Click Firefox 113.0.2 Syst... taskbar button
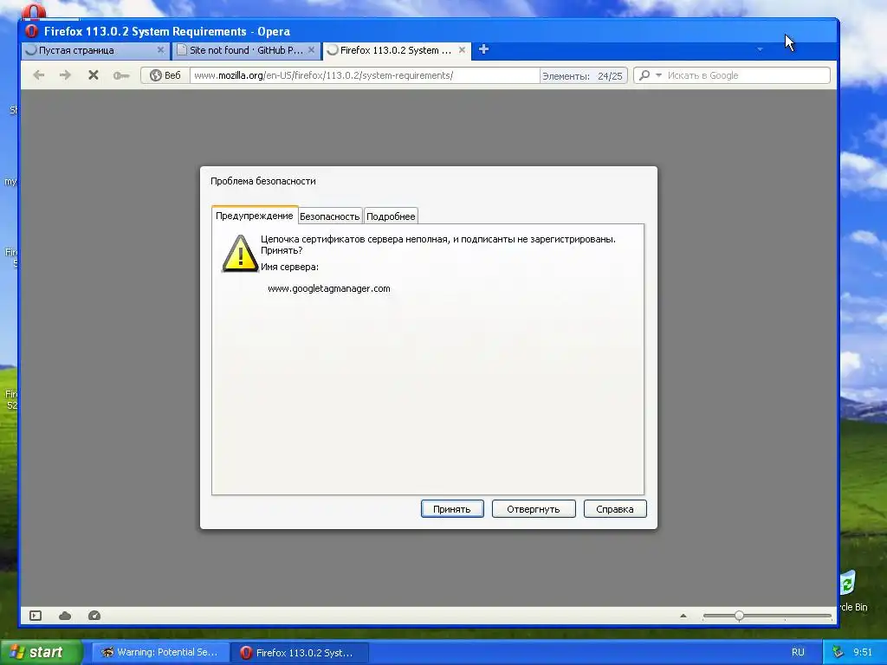Viewport: 887px width, 665px height. (x=300, y=653)
